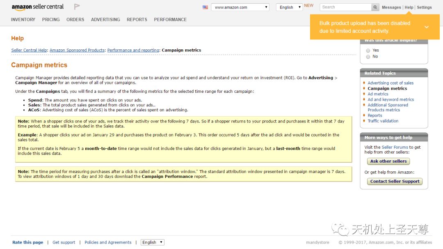The image size is (443, 249).
Task: Open Policies and Agreements footer link
Action: (x=108, y=242)
